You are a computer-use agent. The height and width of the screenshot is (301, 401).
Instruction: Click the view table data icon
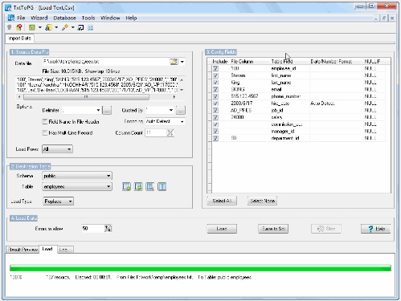point(150,186)
